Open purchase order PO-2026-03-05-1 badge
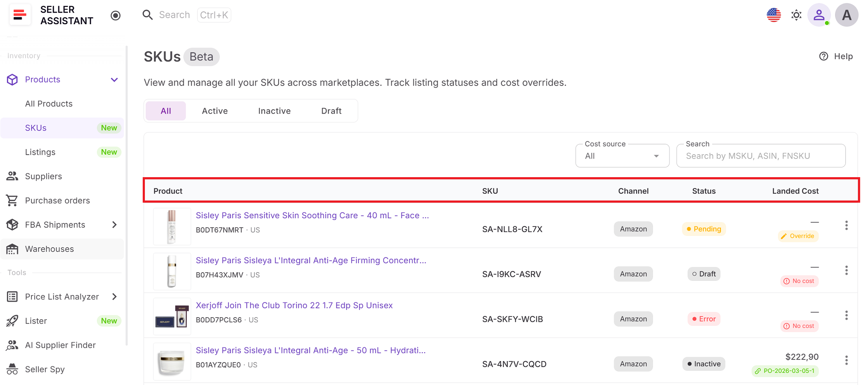 [785, 371]
